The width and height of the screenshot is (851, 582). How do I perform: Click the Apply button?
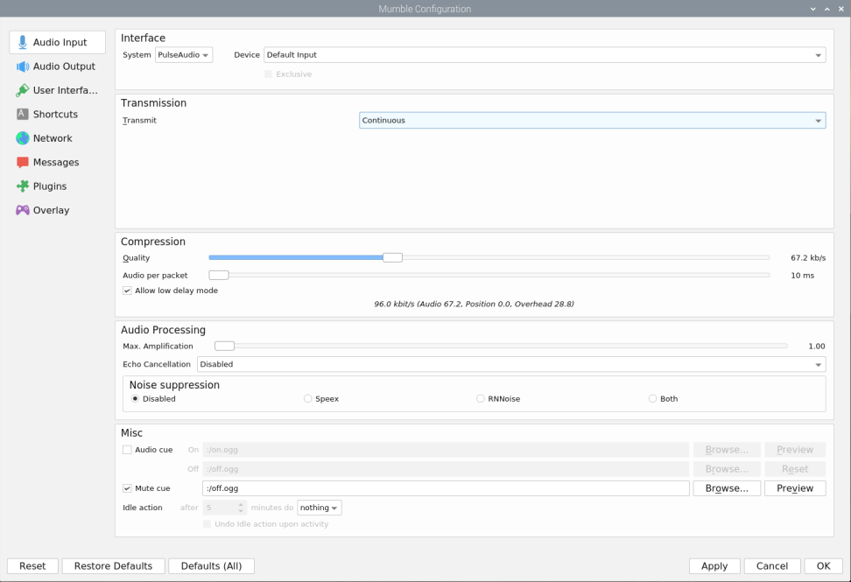coord(714,566)
